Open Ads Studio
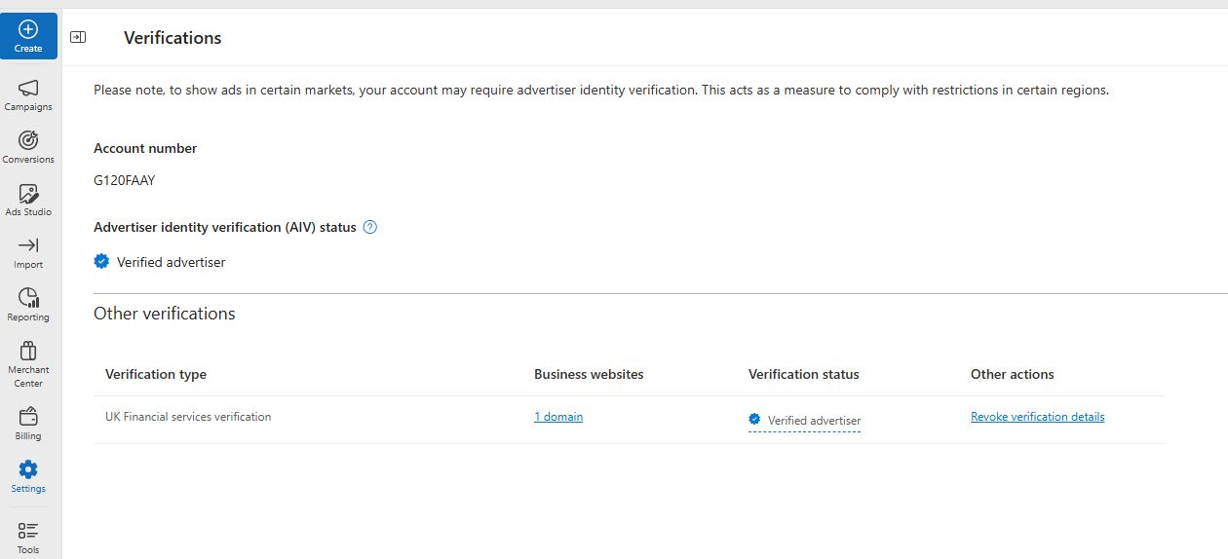Image resolution: width=1228 pixels, height=559 pixels. click(x=28, y=201)
